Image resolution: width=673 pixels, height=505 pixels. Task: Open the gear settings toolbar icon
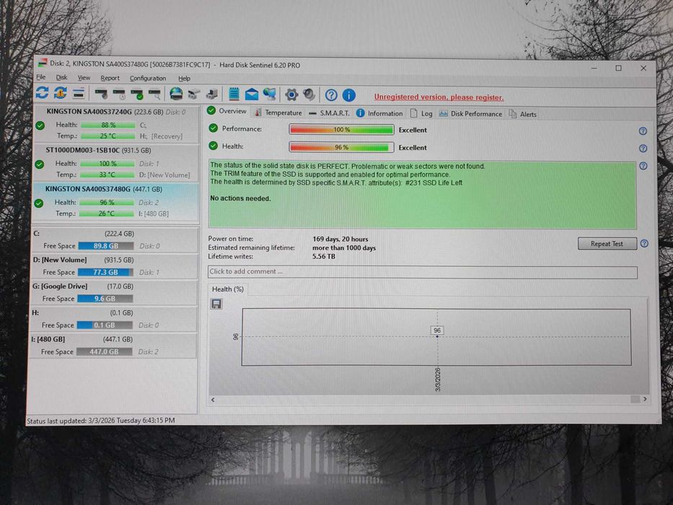click(x=291, y=95)
